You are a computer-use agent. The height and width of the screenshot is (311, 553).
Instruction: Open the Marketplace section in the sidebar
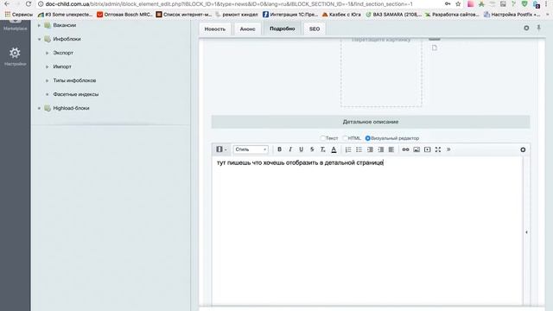(15, 25)
